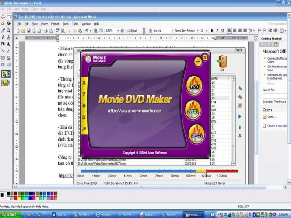
Task: Open the borders dropdown arrow in Word toolbar
Action: click(x=285, y=31)
